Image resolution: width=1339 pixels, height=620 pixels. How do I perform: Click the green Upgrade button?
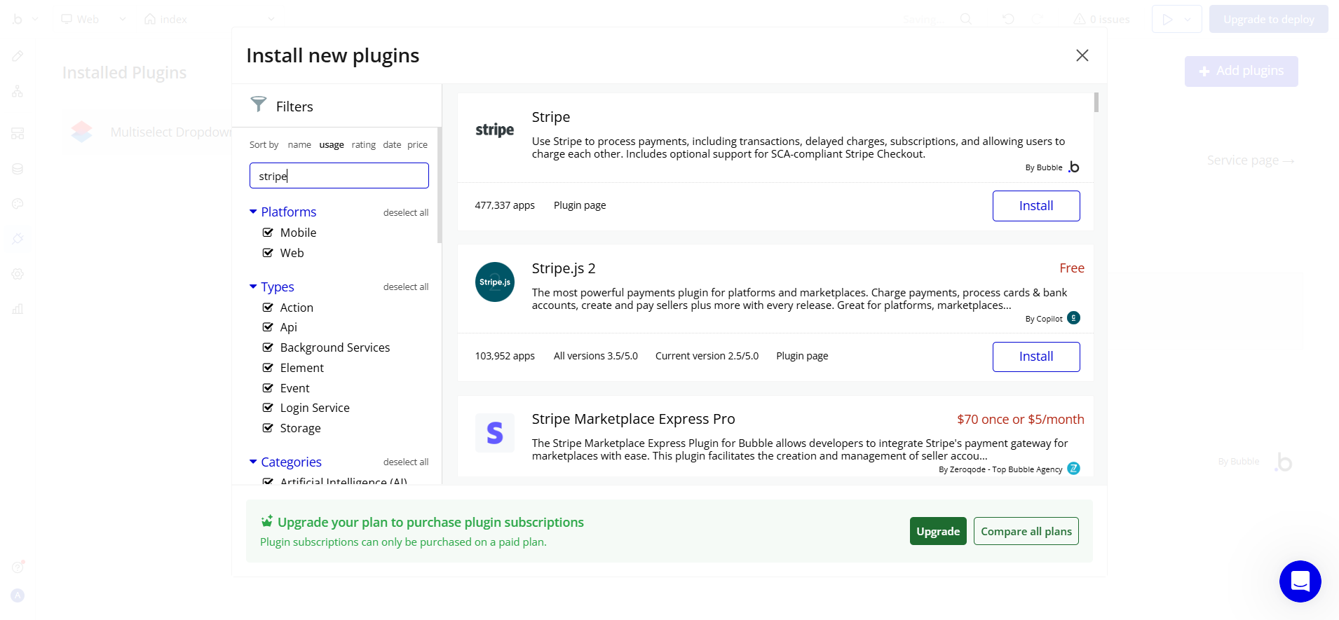coord(938,531)
